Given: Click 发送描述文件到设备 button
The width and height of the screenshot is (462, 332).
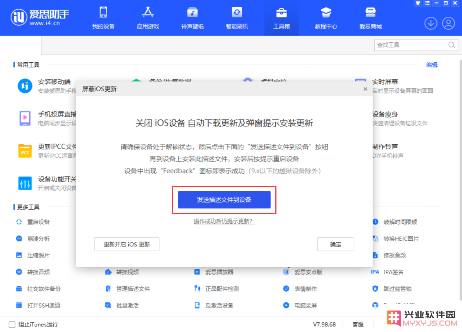Looking at the screenshot, I should [x=224, y=200].
